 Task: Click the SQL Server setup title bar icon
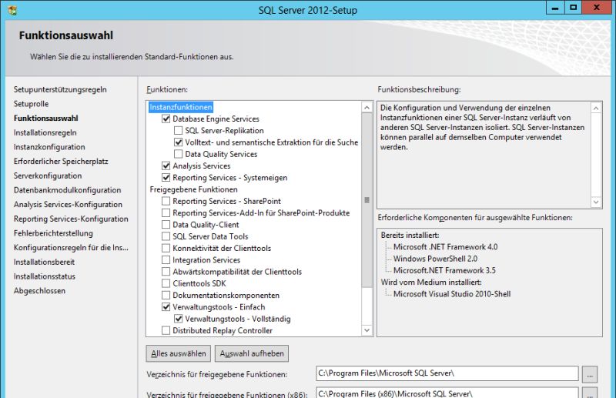tap(12, 9)
